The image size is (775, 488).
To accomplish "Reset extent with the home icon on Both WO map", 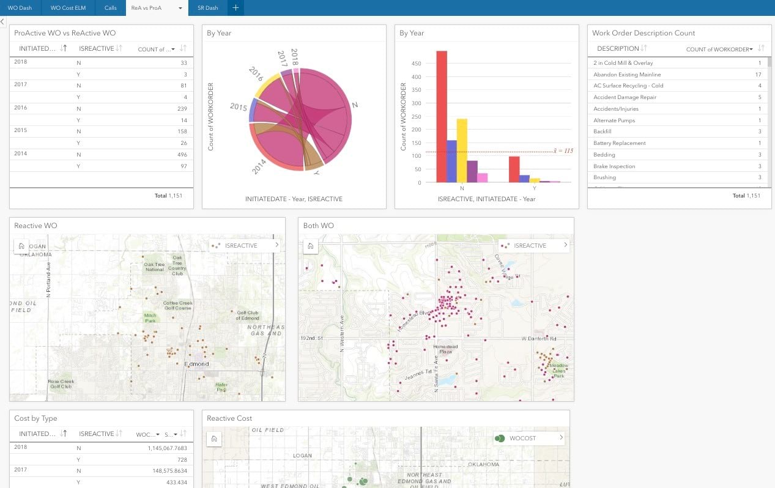I will coord(311,246).
